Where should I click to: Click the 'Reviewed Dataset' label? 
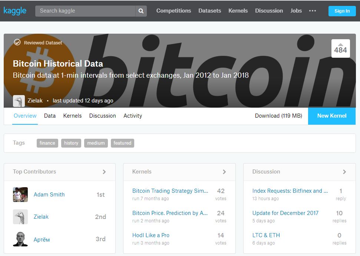point(43,43)
